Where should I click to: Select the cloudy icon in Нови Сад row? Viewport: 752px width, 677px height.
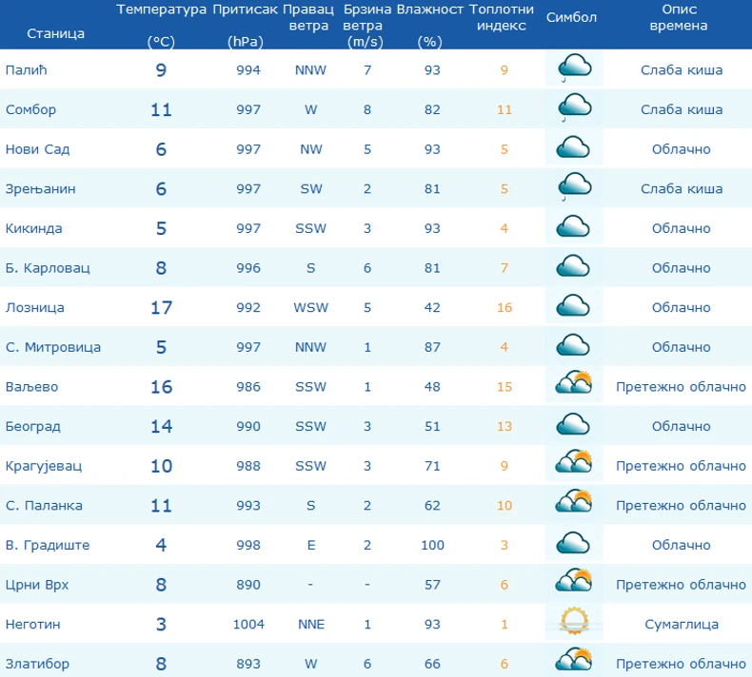pyautogui.click(x=574, y=148)
